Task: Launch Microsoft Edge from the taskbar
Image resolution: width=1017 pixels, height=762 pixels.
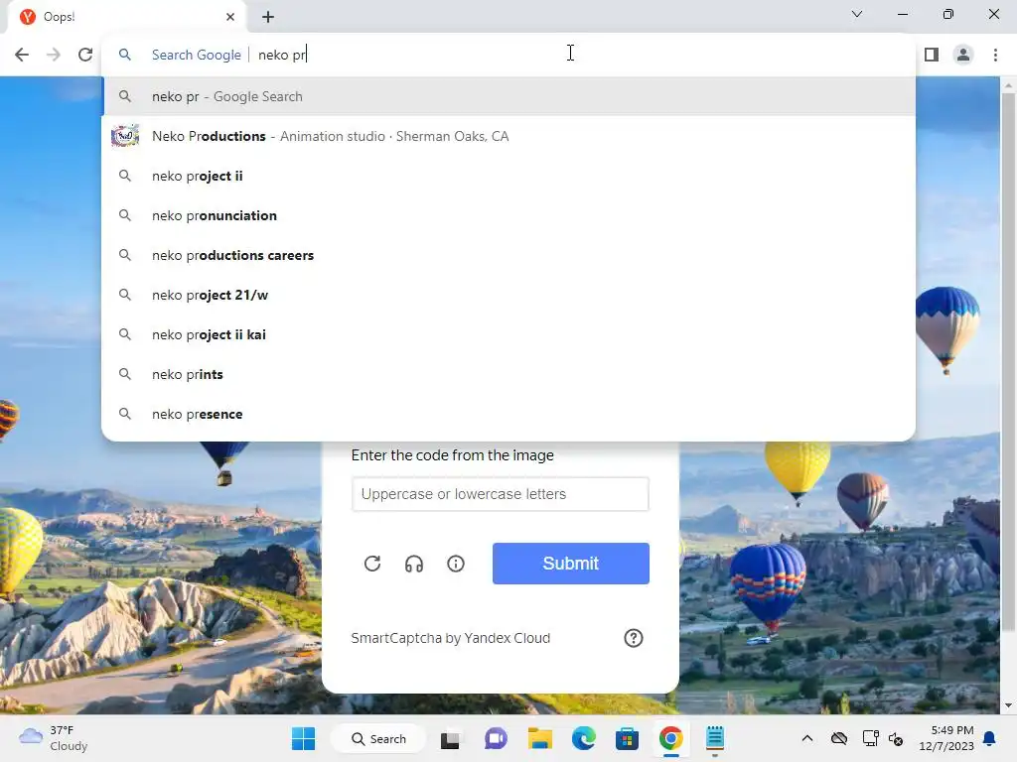Action: pyautogui.click(x=583, y=738)
